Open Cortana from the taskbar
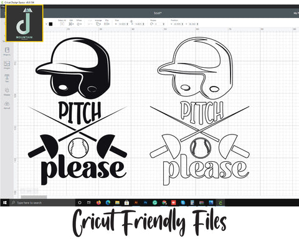 80,202
